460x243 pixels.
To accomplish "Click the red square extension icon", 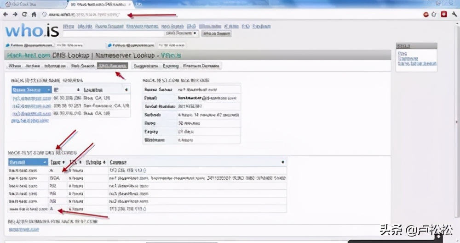I will point(444,14).
